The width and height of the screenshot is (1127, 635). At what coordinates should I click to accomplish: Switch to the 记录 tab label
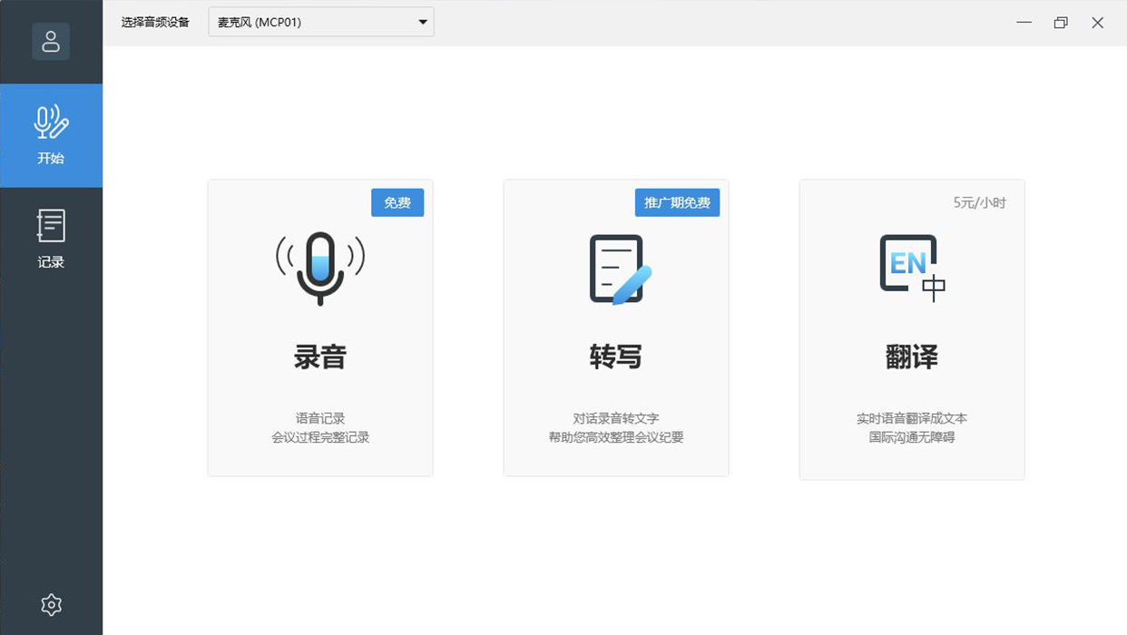pos(51,262)
